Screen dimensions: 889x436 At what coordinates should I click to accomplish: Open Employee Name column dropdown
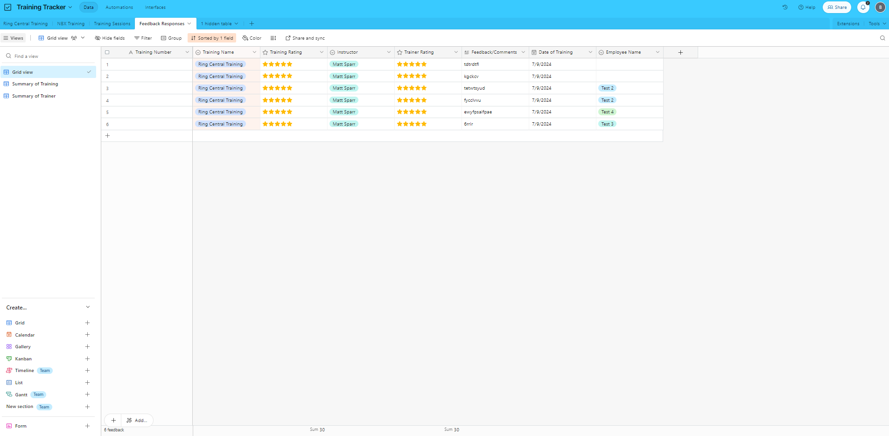point(658,52)
